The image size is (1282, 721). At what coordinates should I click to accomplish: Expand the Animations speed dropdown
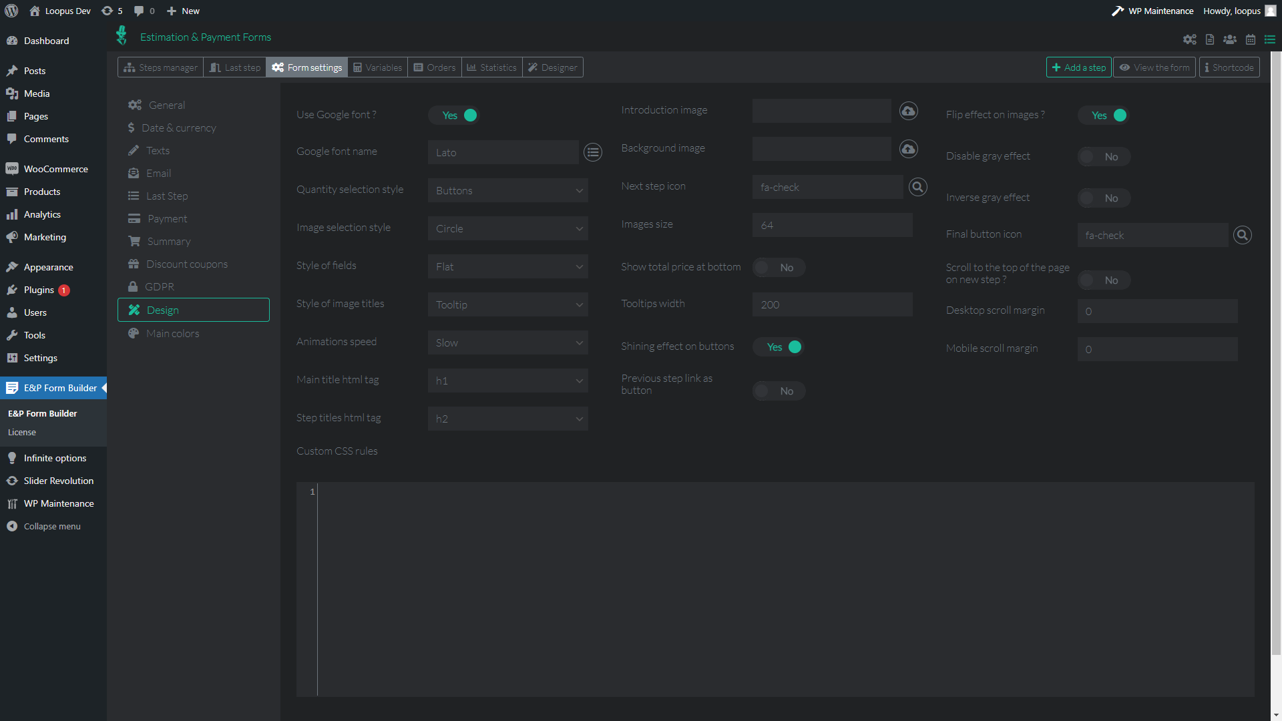pos(507,343)
